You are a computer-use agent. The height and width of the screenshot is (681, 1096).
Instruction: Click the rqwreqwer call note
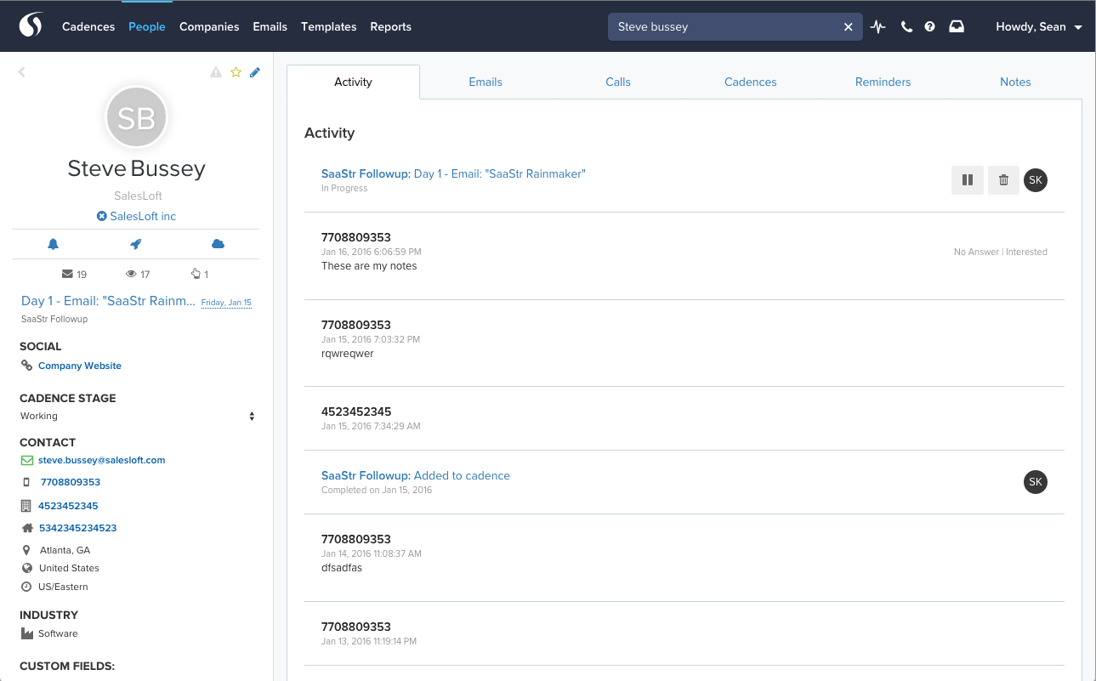pyautogui.click(x=348, y=354)
